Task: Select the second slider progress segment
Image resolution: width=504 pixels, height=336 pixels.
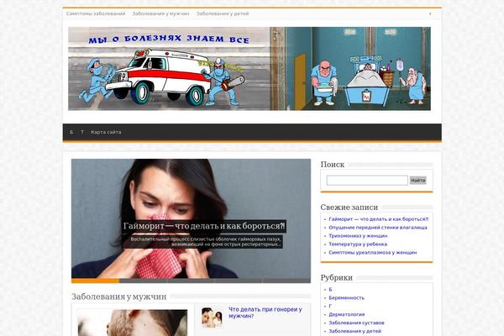Action: 143,281
